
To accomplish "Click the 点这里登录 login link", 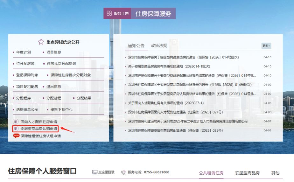I will click(106, 172).
